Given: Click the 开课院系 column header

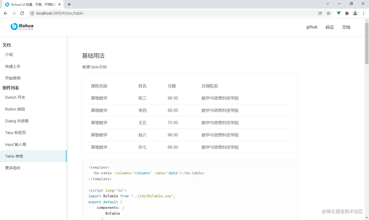Looking at the screenshot, I should click(x=210, y=86).
